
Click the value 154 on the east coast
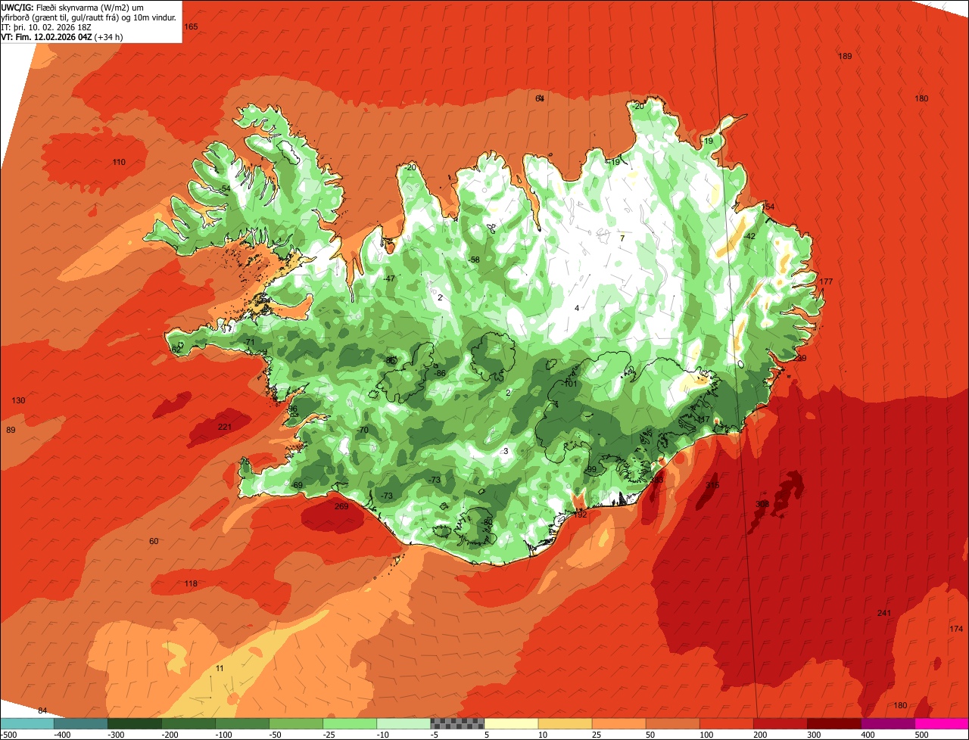click(768, 207)
